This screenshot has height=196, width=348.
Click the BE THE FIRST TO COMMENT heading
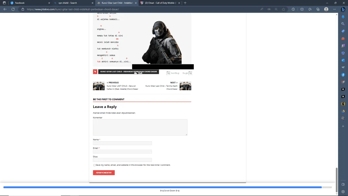pos(109,99)
